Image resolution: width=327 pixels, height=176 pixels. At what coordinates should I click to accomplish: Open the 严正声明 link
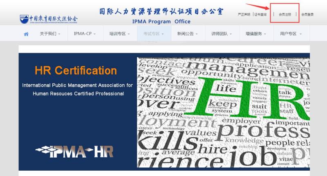(244, 14)
